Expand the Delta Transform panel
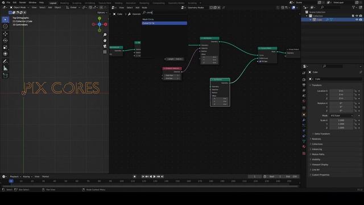Viewport: 364px width, 205px height. (322, 134)
